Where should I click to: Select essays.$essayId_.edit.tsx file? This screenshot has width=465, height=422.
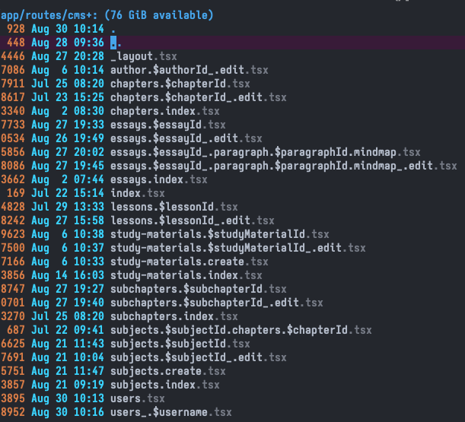point(186,138)
